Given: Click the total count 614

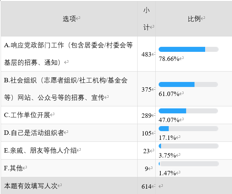Looking at the screenshot, I should click(x=147, y=186).
